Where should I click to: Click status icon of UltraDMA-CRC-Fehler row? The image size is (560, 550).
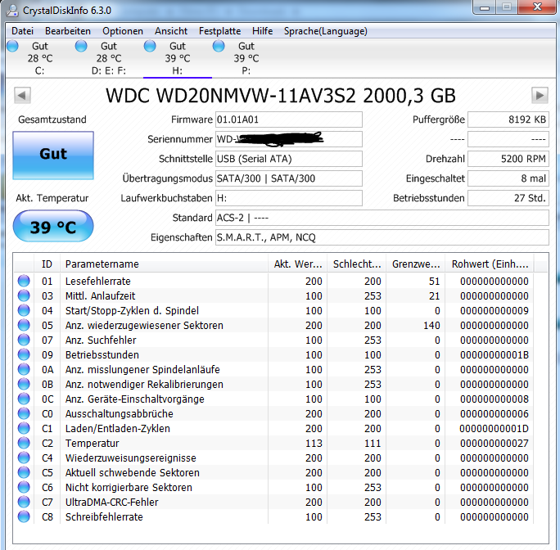click(x=24, y=503)
